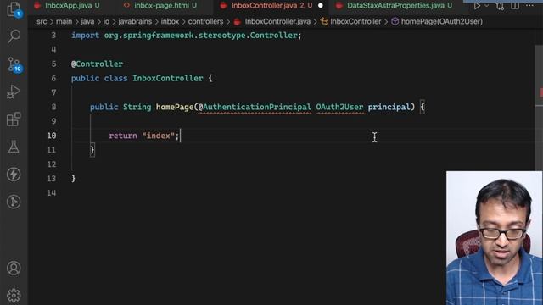Jump to the red error marker in the overview ruler
The image size is (543, 305).
tap(541, 92)
